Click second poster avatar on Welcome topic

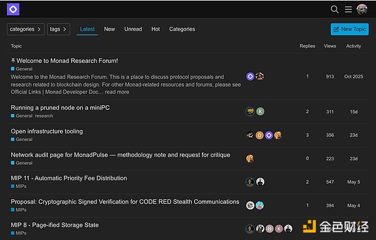click(x=259, y=76)
